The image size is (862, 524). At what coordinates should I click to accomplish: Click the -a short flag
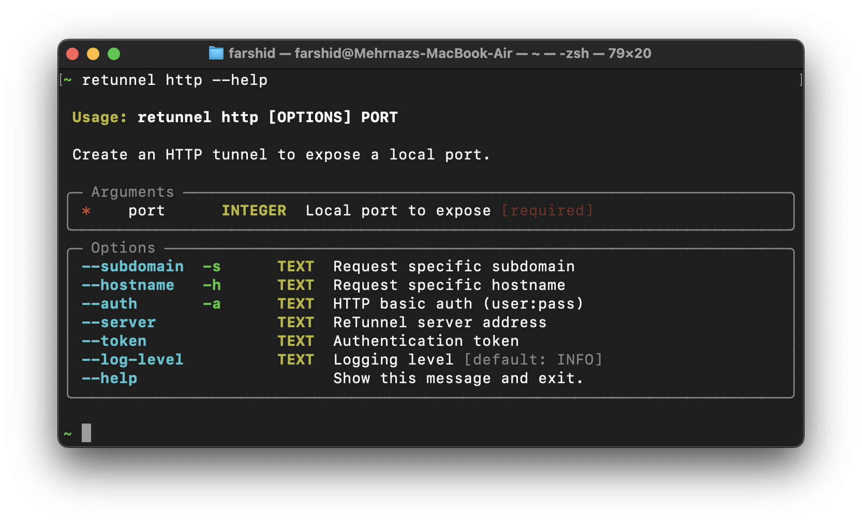[212, 304]
